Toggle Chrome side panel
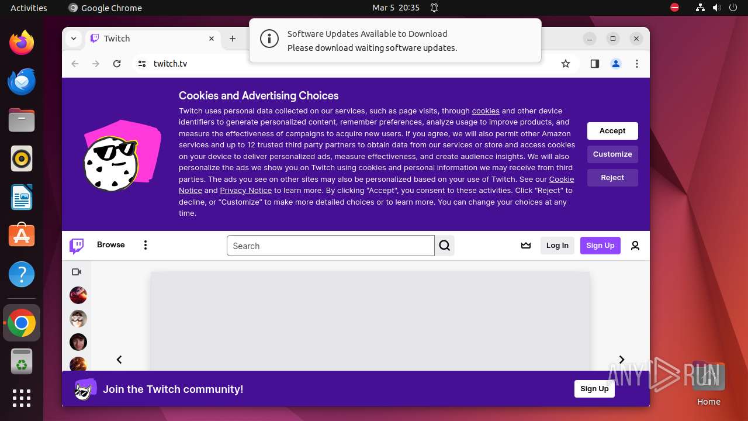 point(595,64)
